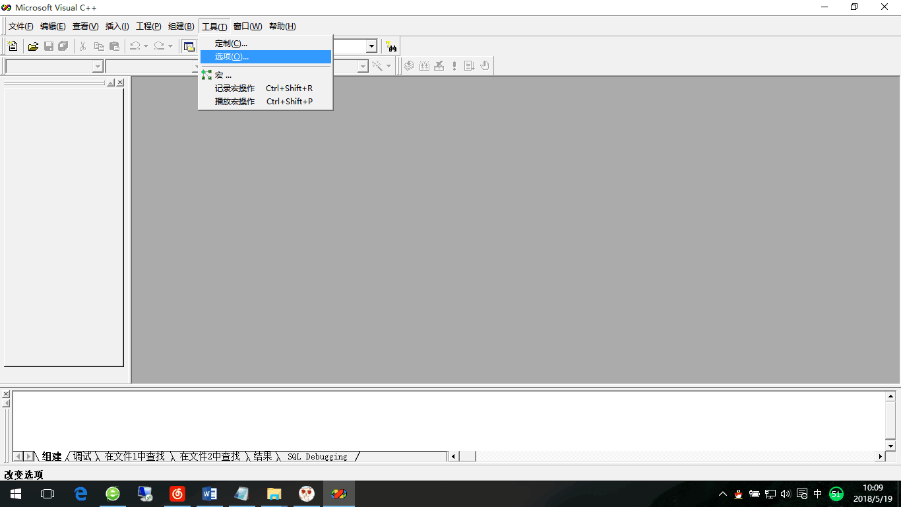Image resolution: width=901 pixels, height=507 pixels.
Task: Click the Redo arrow icon
Action: point(159,46)
